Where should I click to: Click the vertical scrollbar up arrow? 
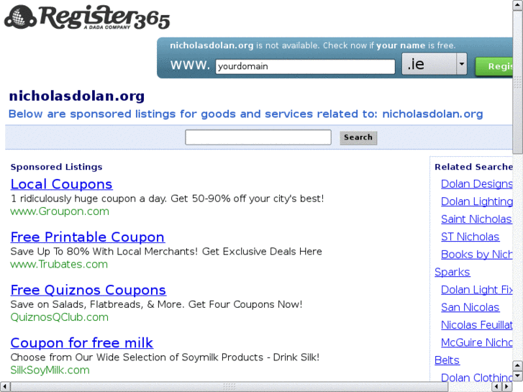[517, 4]
